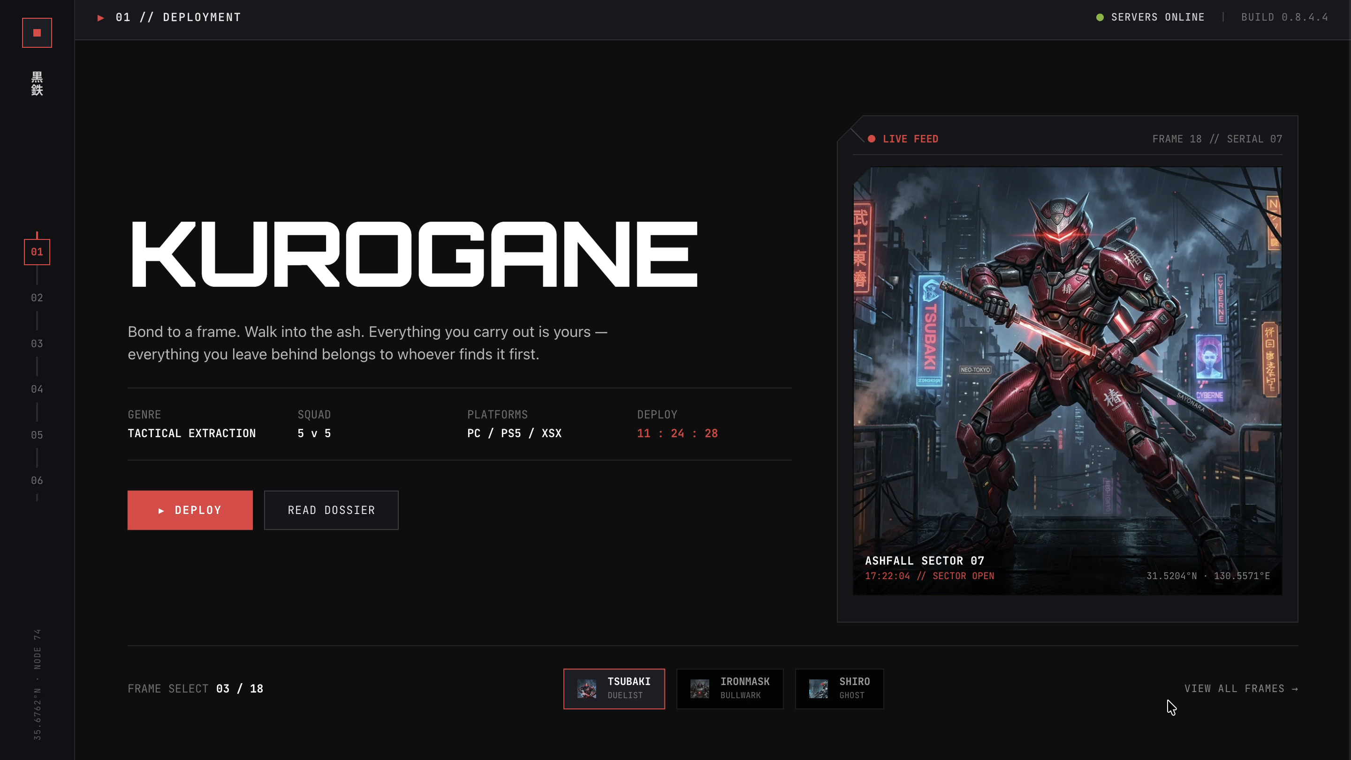Click the FRAME 18 // SERIAL 07 text
1351x760 pixels.
click(1217, 139)
